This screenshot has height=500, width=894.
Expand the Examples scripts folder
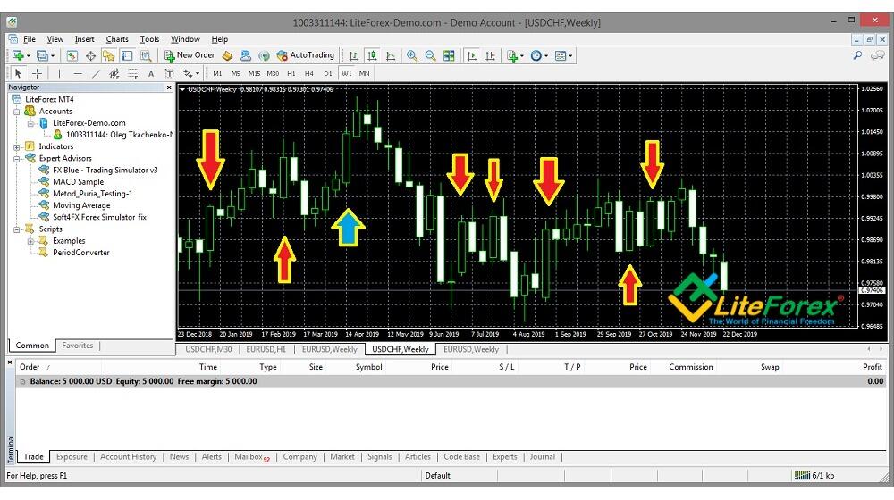(30, 241)
